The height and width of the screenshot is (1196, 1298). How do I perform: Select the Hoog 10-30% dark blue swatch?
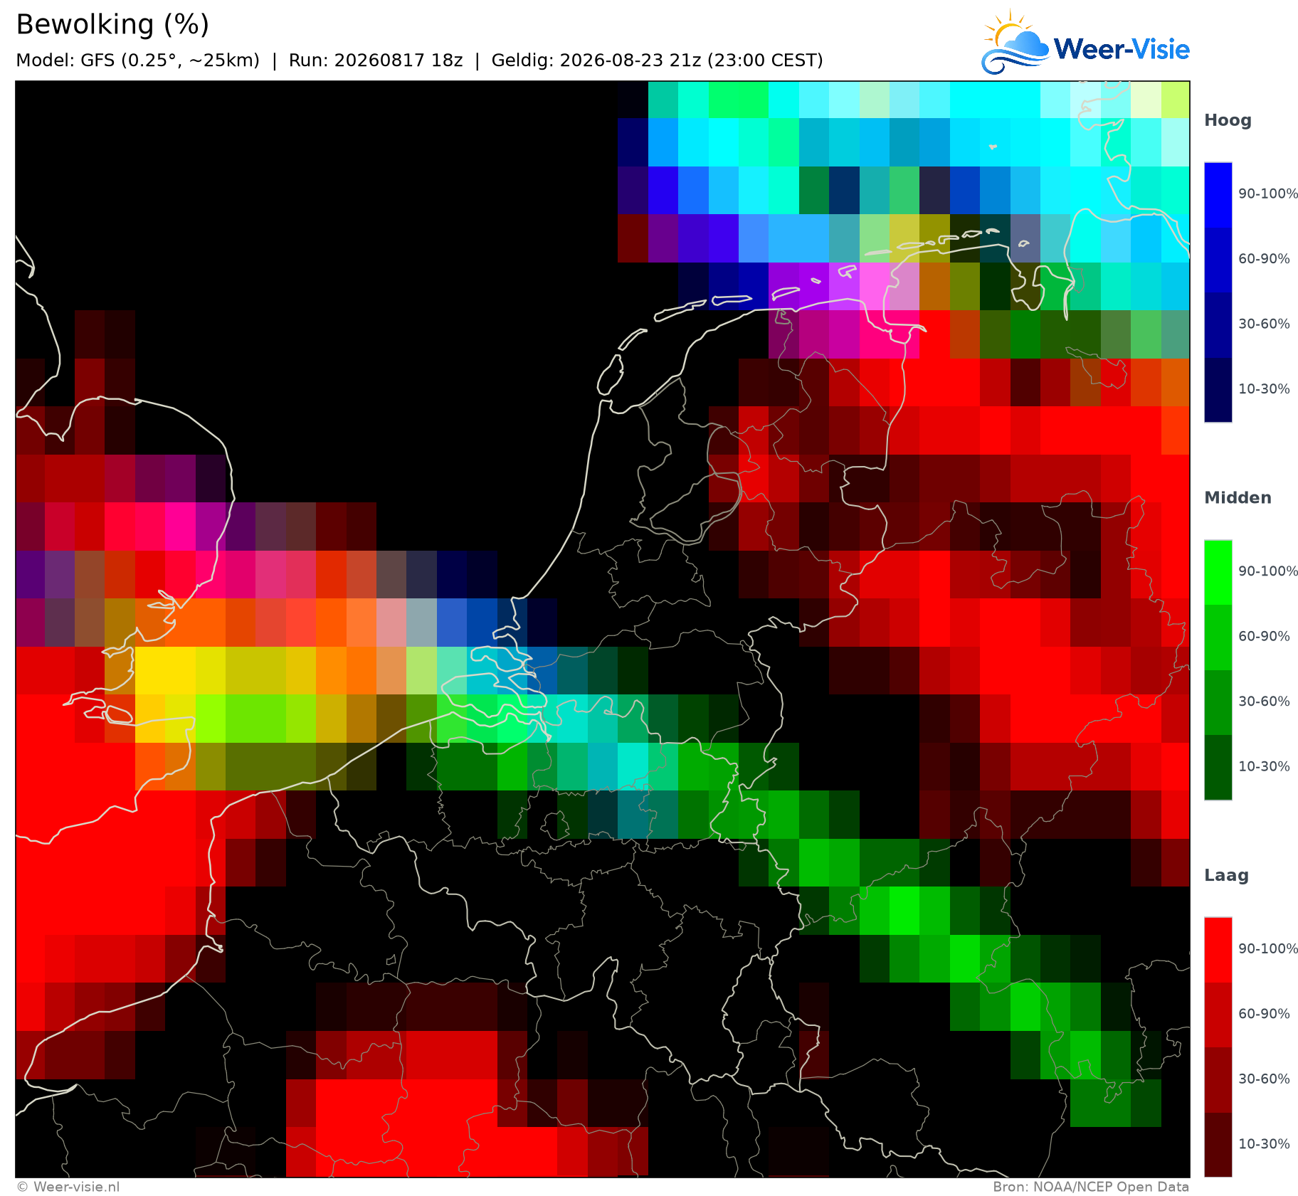point(1218,390)
